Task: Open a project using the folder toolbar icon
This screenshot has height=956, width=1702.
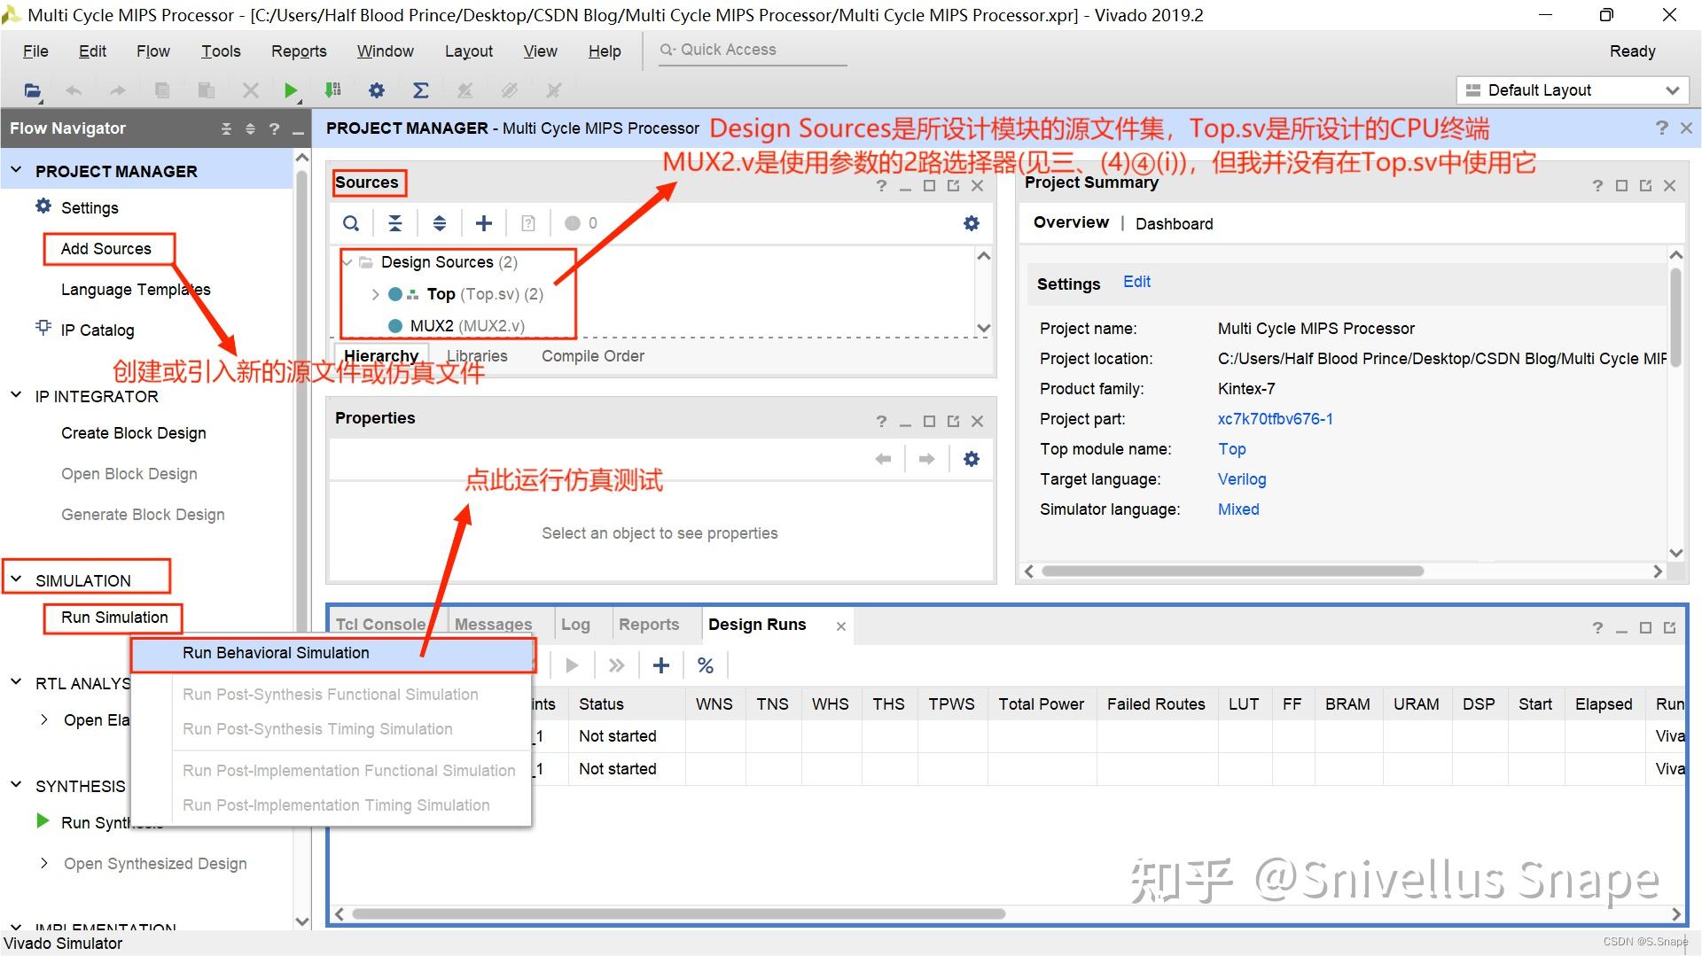Action: (32, 89)
